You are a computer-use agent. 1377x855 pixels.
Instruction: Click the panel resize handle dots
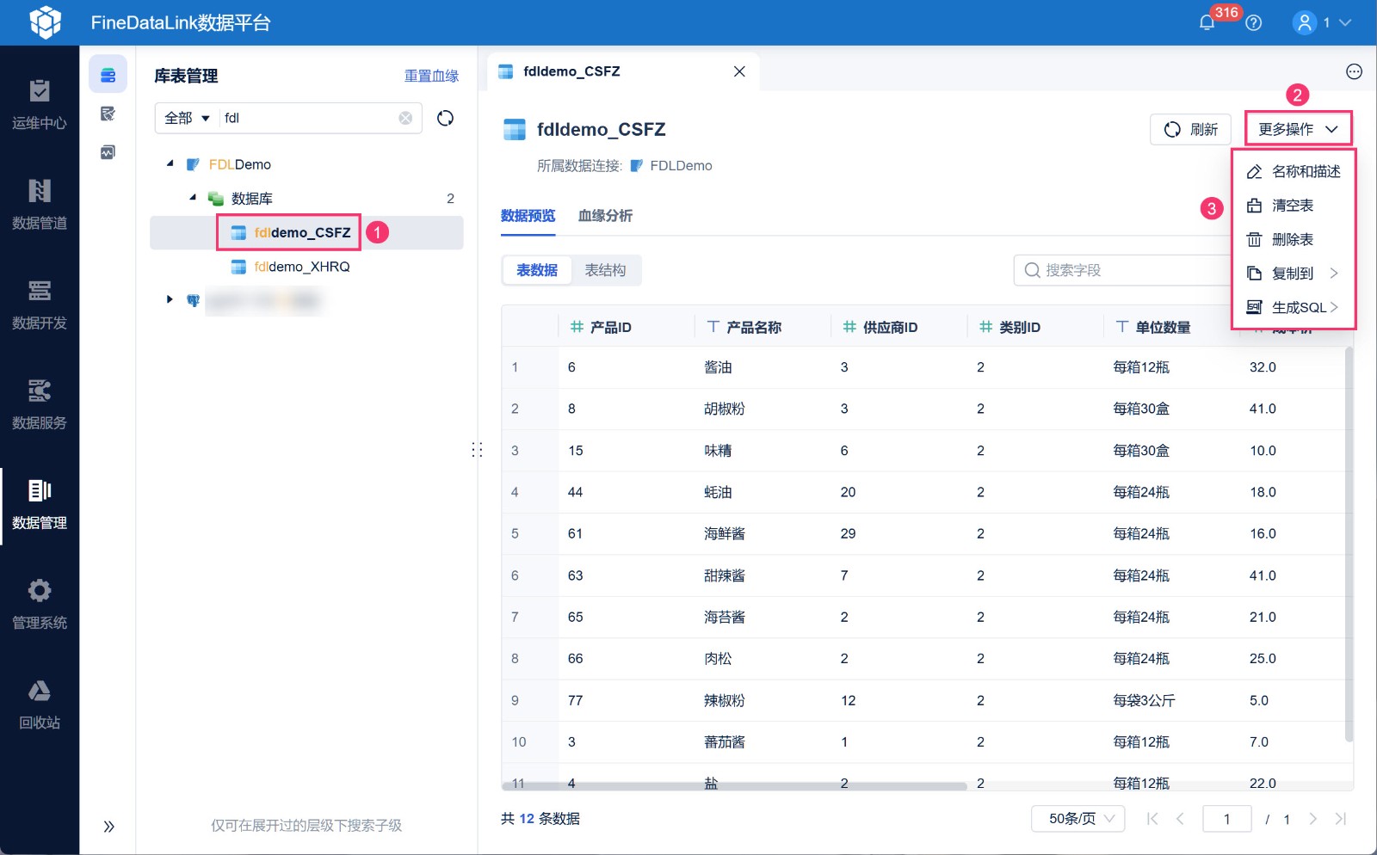(x=477, y=450)
